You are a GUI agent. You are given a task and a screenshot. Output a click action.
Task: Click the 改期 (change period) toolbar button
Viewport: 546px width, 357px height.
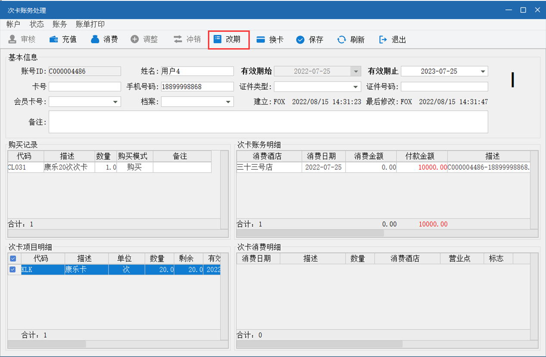229,40
